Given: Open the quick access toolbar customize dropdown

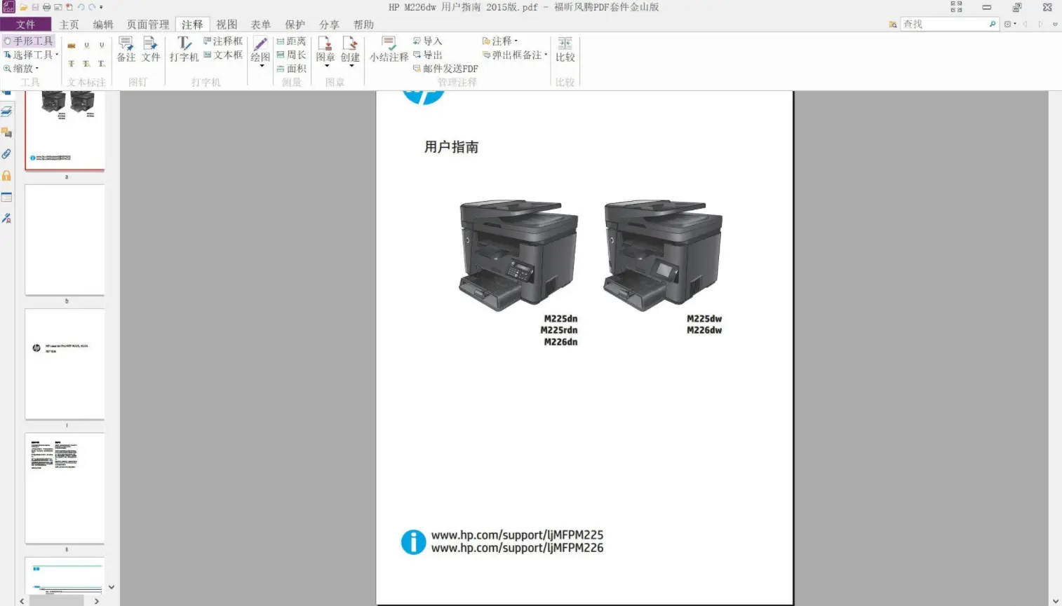Looking at the screenshot, I should point(101,7).
